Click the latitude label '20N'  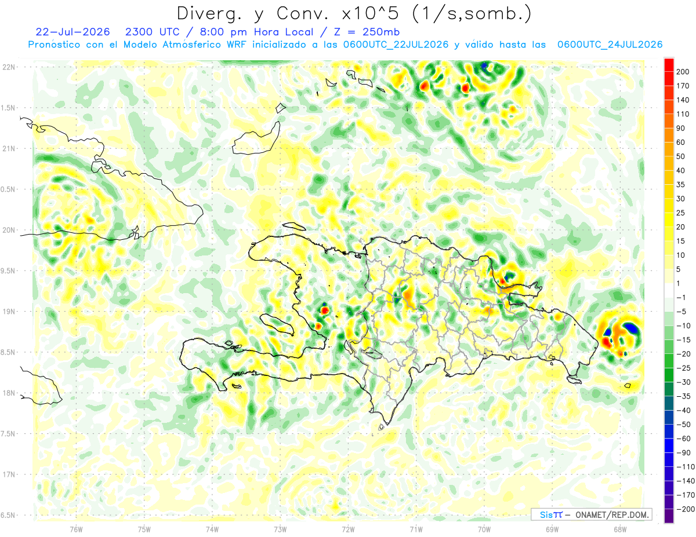coord(9,230)
